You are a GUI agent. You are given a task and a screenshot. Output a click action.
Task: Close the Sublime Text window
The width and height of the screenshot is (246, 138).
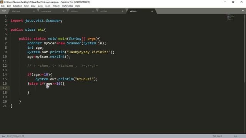[x=241, y=2]
